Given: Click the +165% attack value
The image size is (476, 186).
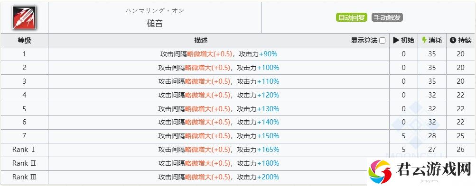Looking at the screenshot, I should (x=268, y=150).
